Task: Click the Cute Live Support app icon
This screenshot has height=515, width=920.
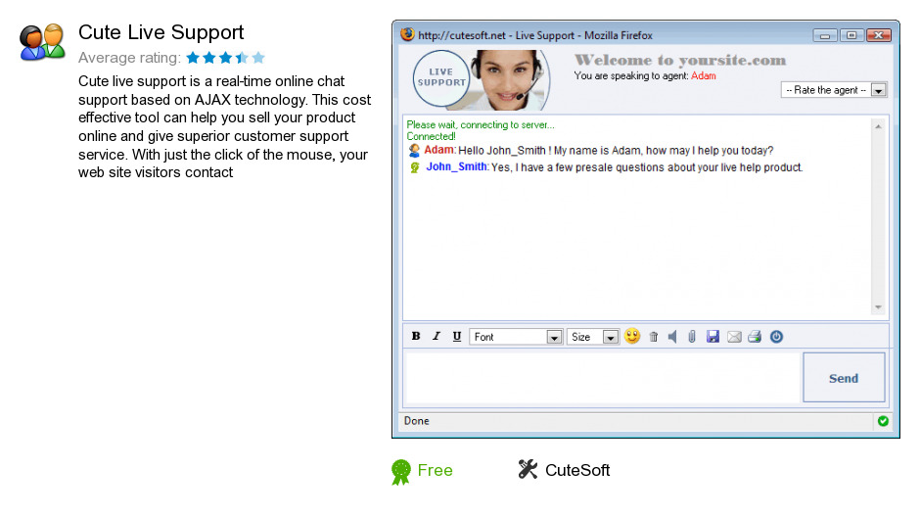Action: [x=42, y=42]
